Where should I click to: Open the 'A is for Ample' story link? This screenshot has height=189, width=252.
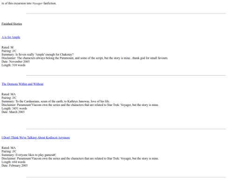(x=11, y=37)
